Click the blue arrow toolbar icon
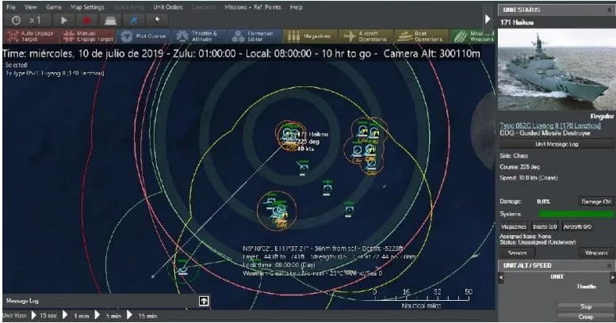This screenshot has width=616, height=323. coord(133,20)
